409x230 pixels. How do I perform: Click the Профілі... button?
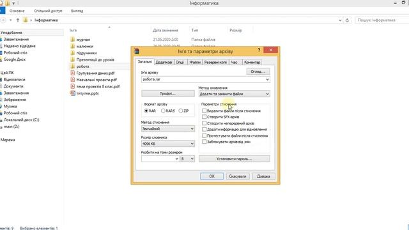(x=167, y=94)
